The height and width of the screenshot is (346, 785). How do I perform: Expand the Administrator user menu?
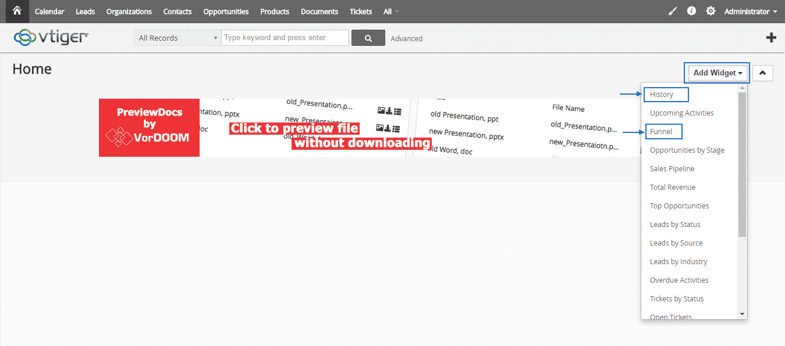coord(750,12)
